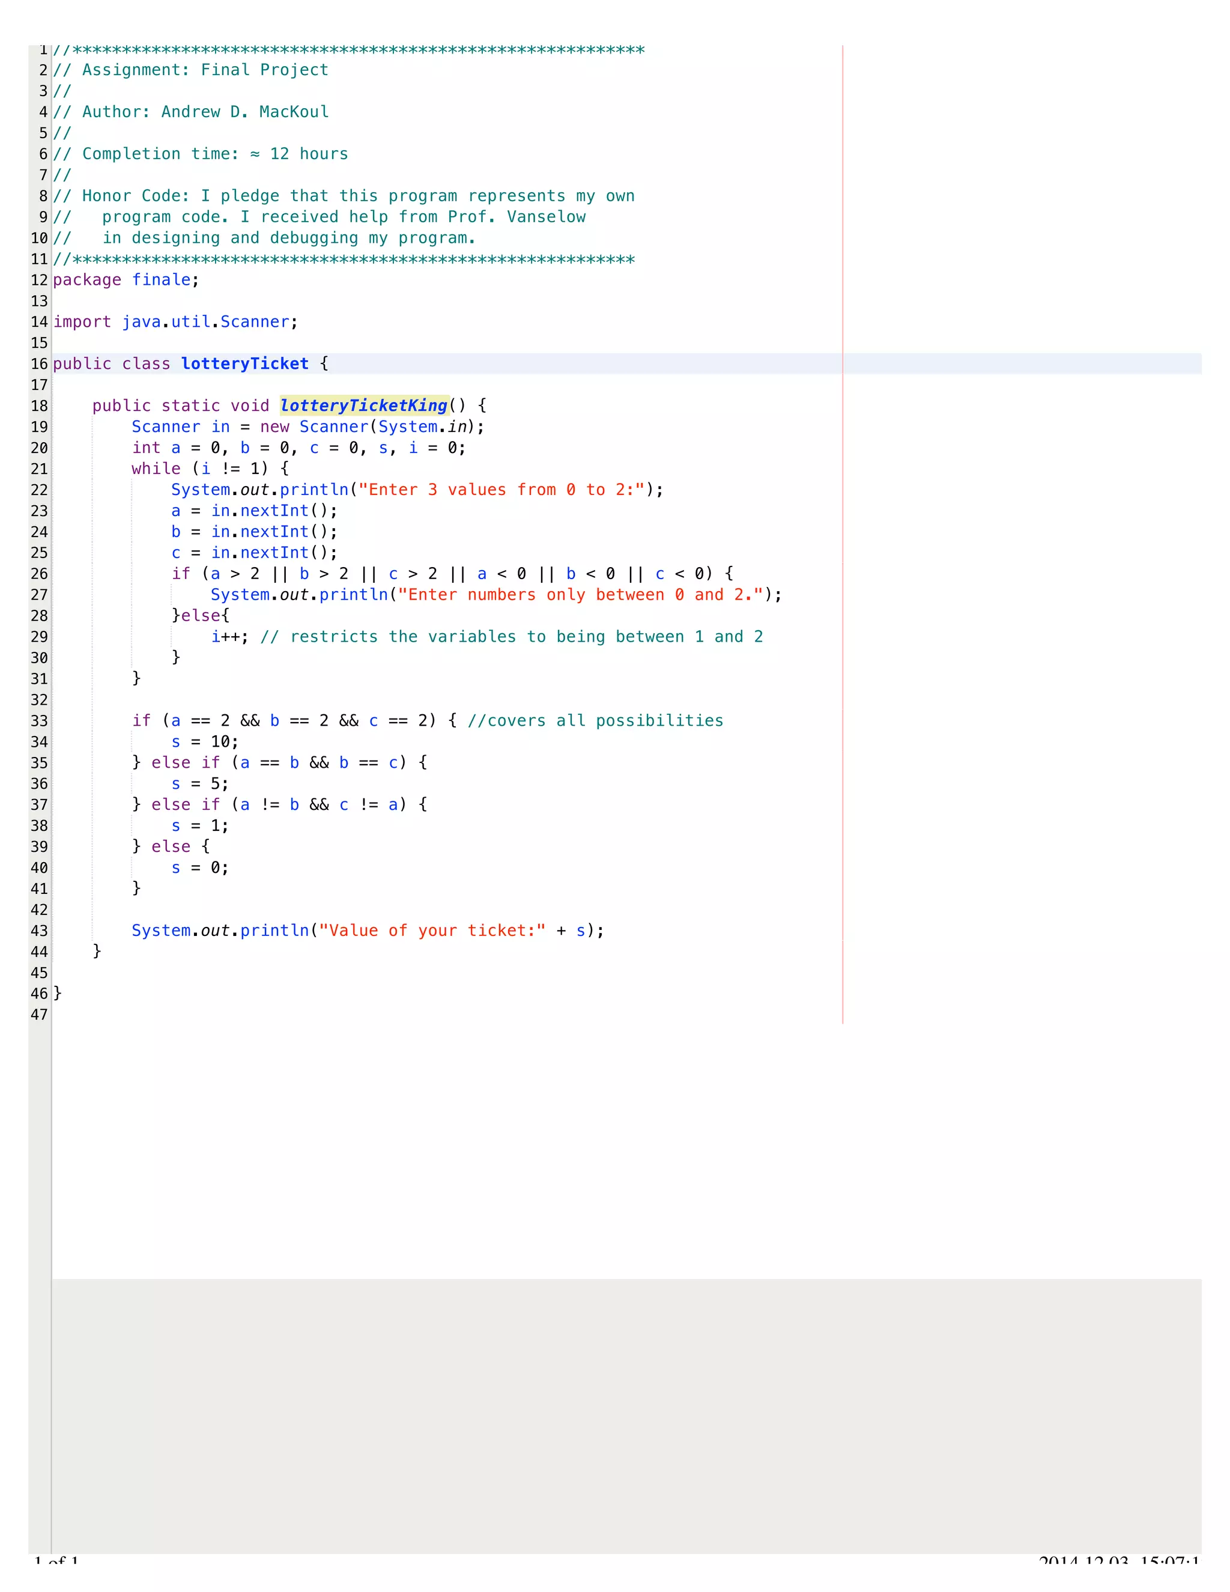Click the Completion time comment line
The width and height of the screenshot is (1230, 1592).
pos(201,154)
